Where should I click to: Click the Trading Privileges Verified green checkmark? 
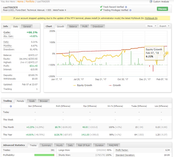[x=101, y=10]
